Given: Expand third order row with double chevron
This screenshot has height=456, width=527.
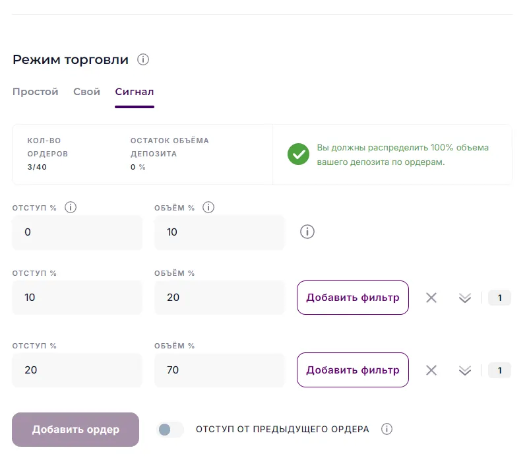Looking at the screenshot, I should pos(465,370).
